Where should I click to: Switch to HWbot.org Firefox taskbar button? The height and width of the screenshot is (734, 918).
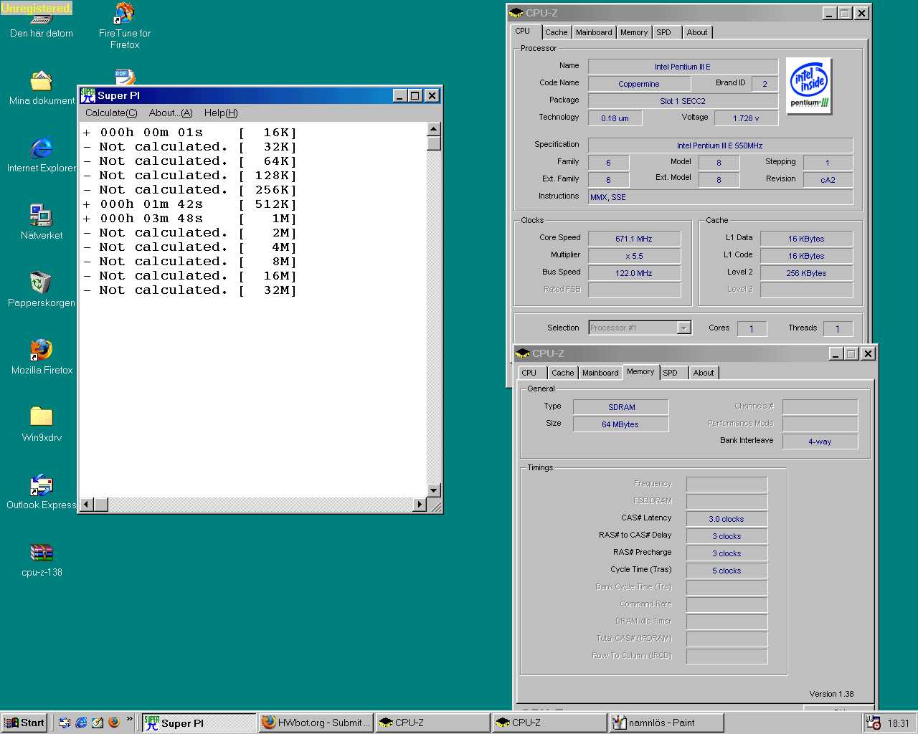click(316, 723)
